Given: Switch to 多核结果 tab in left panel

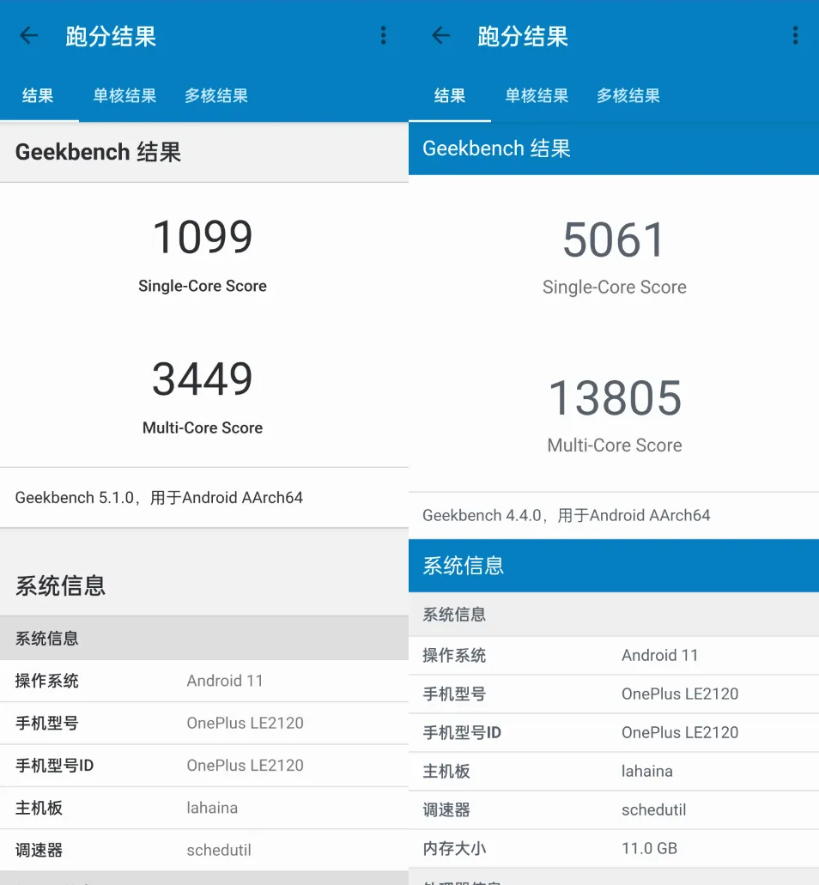Looking at the screenshot, I should [216, 95].
